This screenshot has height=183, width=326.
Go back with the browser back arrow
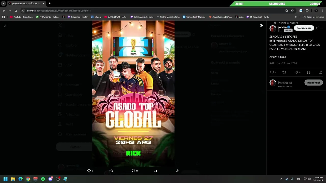[x=4, y=11]
